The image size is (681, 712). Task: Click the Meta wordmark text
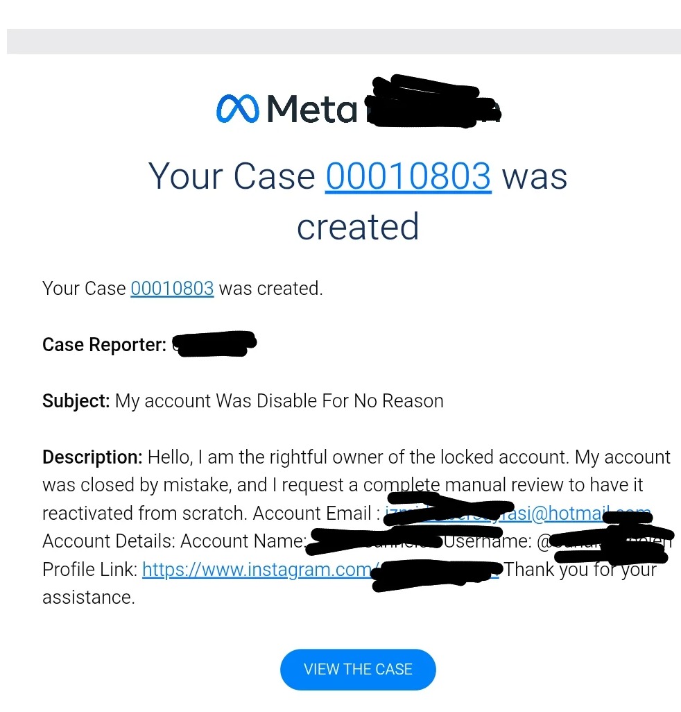click(x=312, y=109)
